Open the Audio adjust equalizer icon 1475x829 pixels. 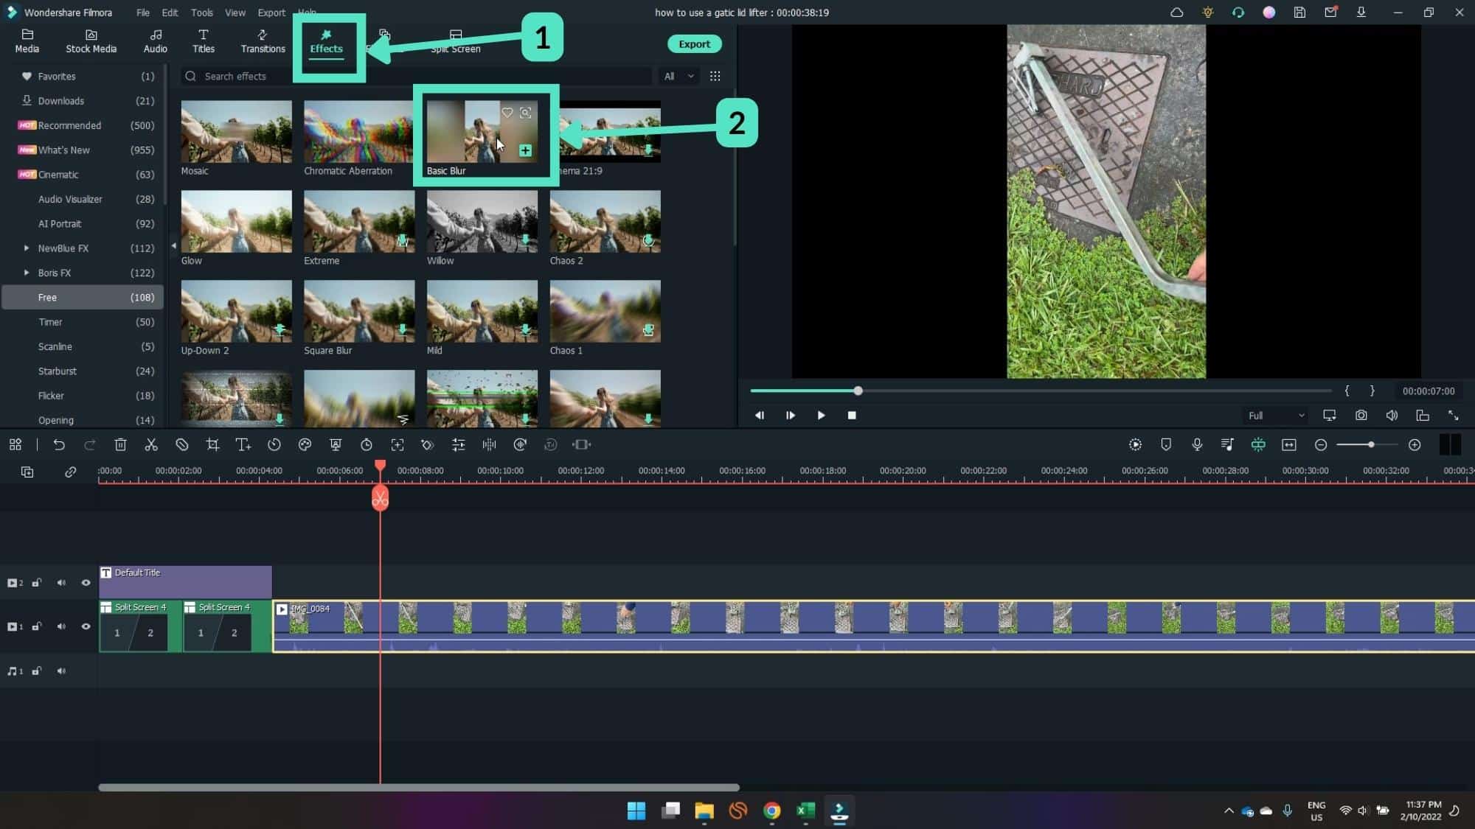point(458,444)
